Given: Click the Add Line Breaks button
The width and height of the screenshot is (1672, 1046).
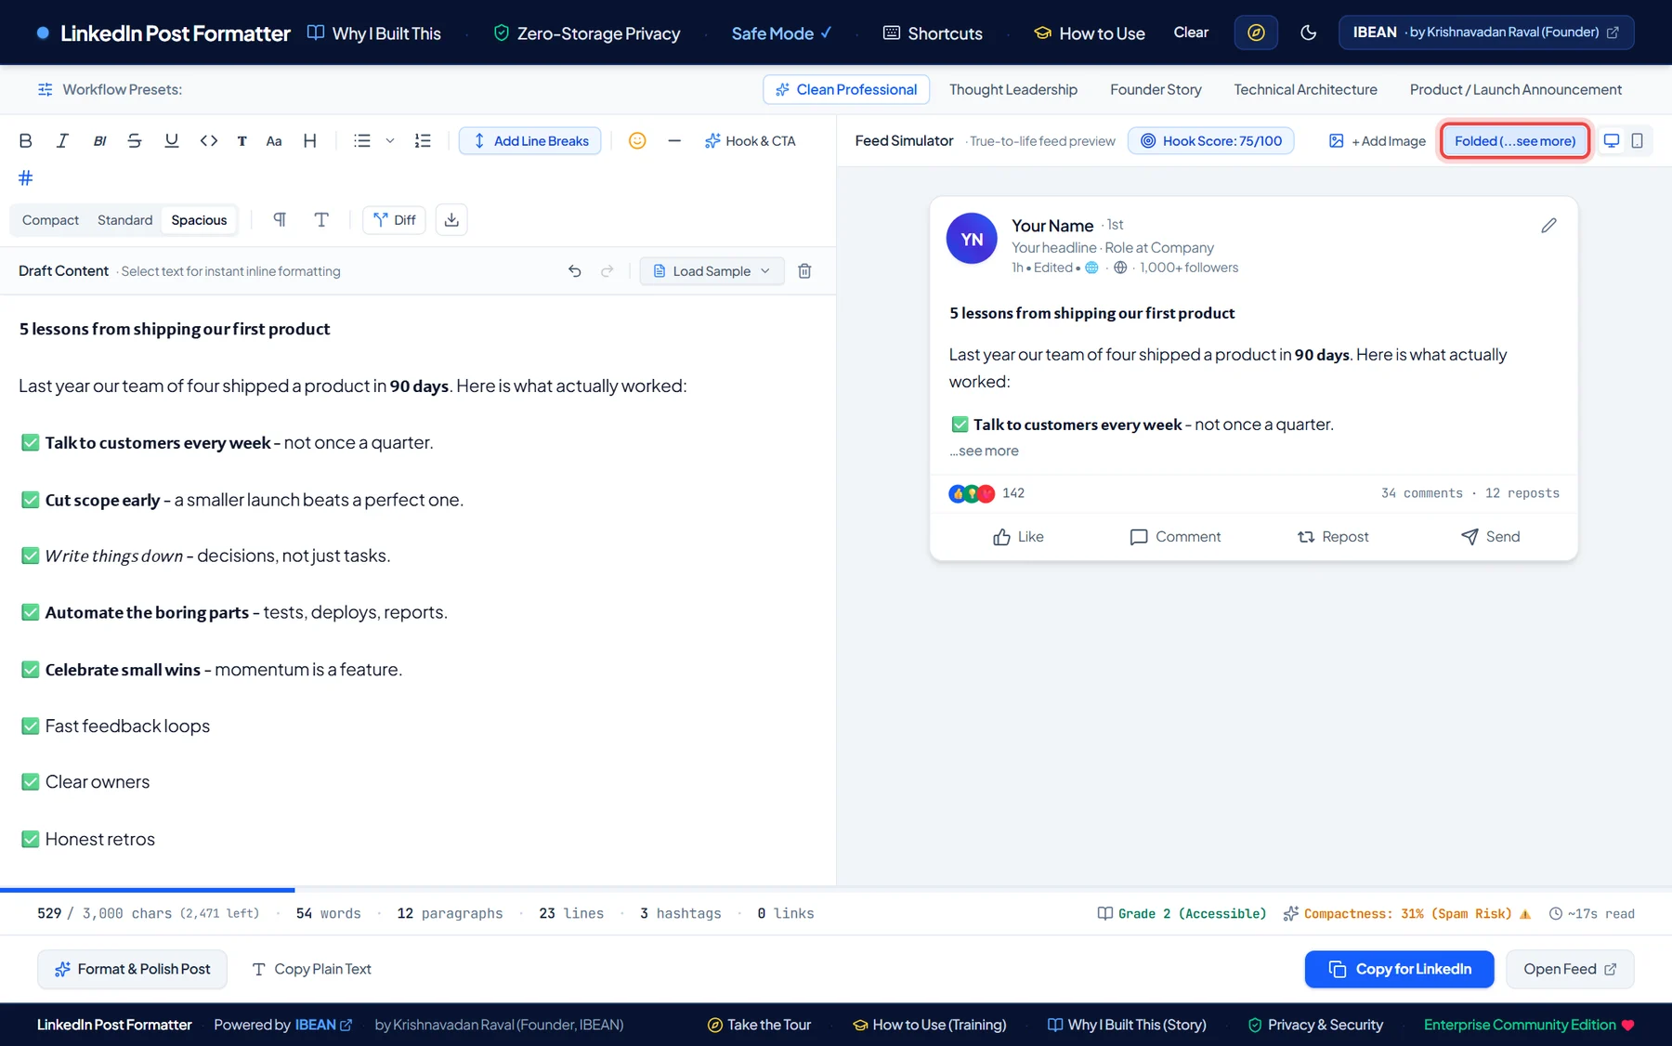Looking at the screenshot, I should point(530,140).
